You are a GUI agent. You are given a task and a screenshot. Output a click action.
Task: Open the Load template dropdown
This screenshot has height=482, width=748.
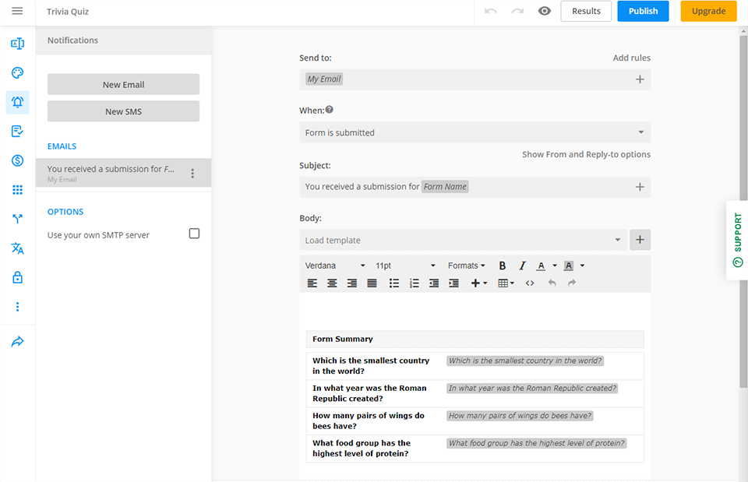(463, 240)
